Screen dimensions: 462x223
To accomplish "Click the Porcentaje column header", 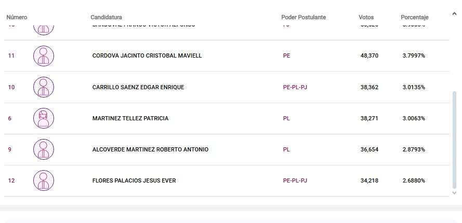I will (414, 18).
